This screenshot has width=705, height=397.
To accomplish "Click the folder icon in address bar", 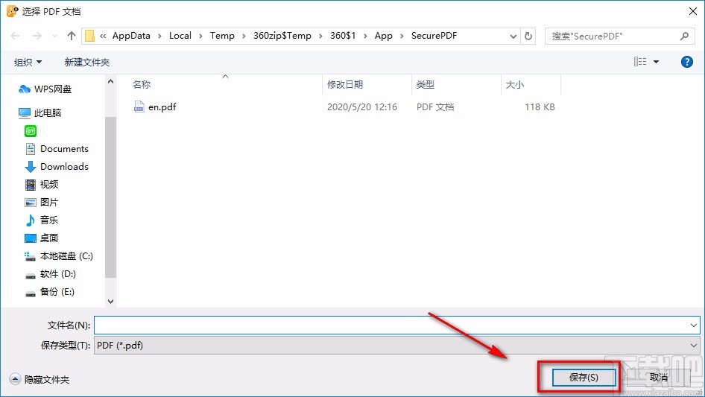I will click(x=89, y=36).
